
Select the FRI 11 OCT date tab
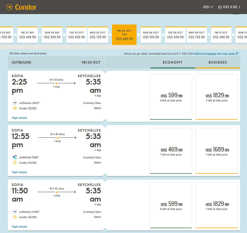click(x=221, y=35)
